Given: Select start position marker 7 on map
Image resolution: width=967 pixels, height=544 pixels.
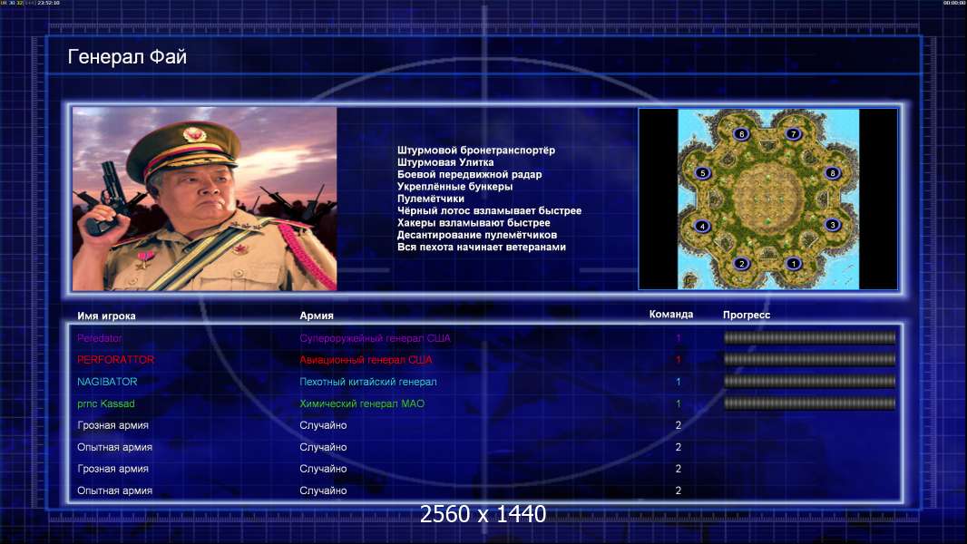Looking at the screenshot, I should 794,133.
